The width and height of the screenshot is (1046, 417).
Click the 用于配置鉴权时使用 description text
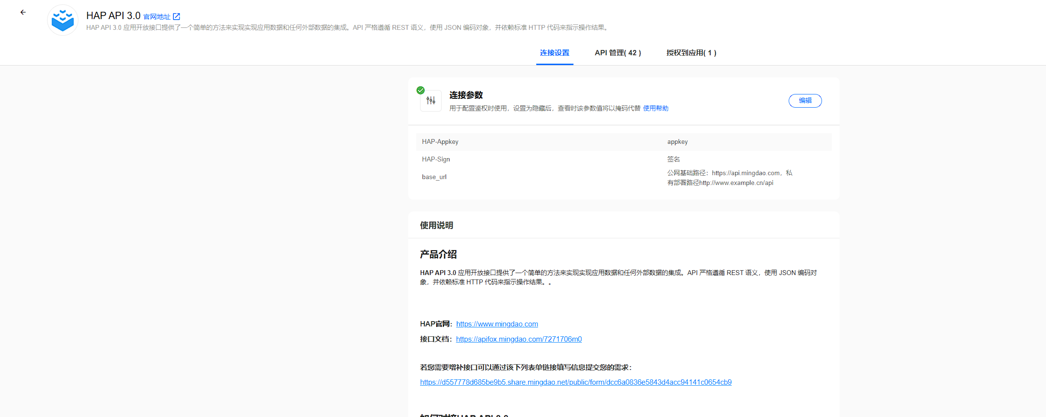[545, 108]
